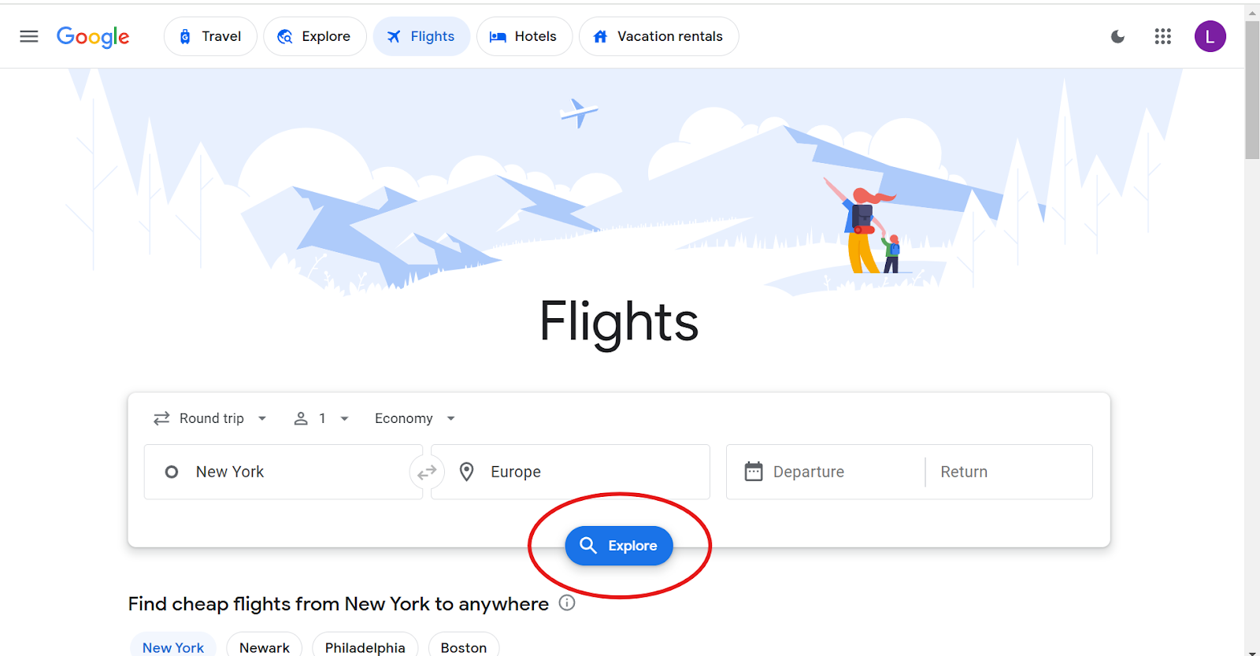Viewport: 1260px width, 656px height.
Task: Click the location pin in destination field
Action: pyautogui.click(x=466, y=472)
